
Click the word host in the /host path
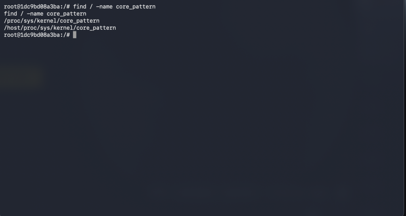click(12, 28)
